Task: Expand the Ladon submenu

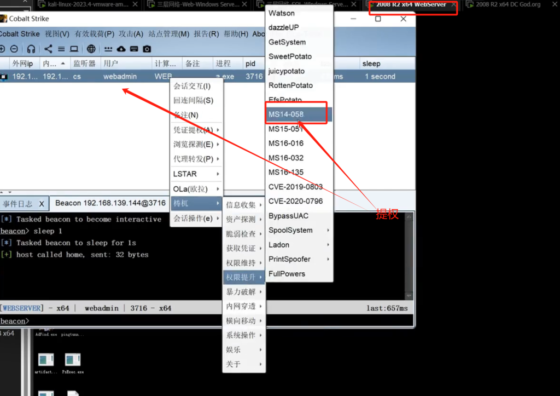Action: tap(299, 245)
